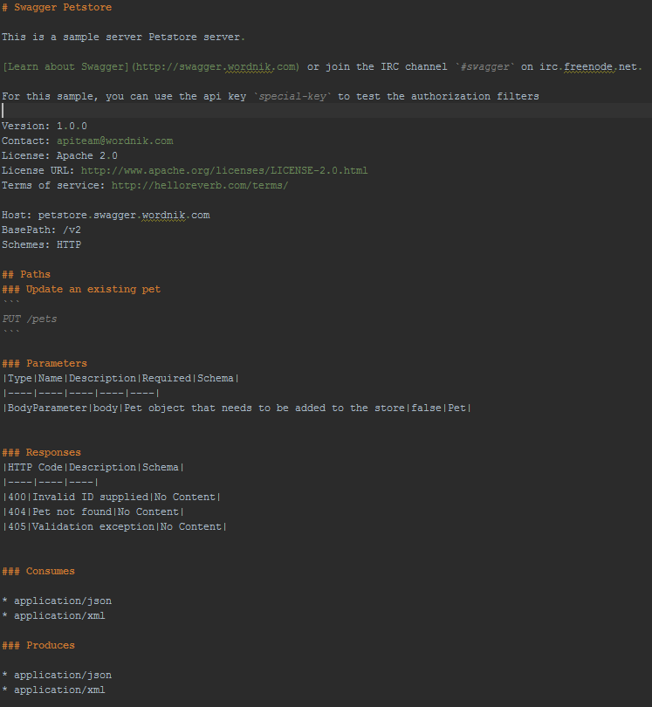This screenshot has width=652, height=707.
Task: Click the 'special-key' inline code
Action: pyautogui.click(x=292, y=97)
